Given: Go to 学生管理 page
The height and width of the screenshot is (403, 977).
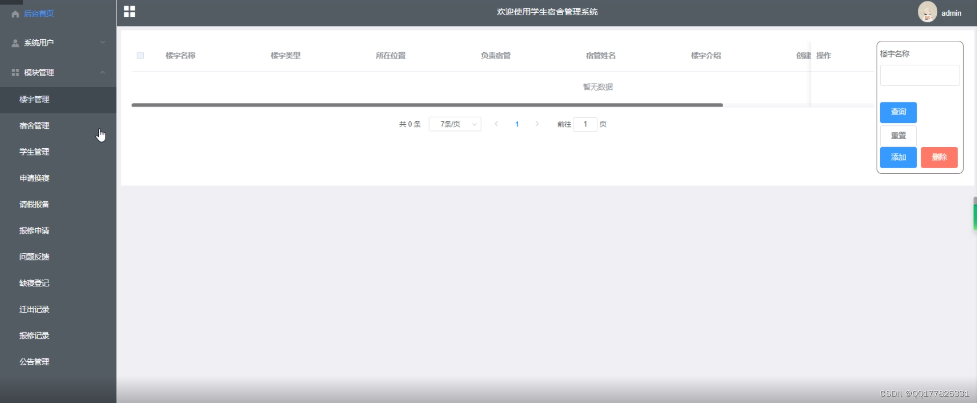Looking at the screenshot, I should click(58, 152).
